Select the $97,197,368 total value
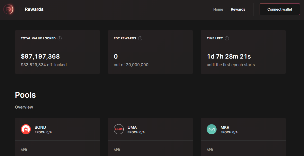Image resolution: width=304 pixels, height=156 pixels. point(40,57)
